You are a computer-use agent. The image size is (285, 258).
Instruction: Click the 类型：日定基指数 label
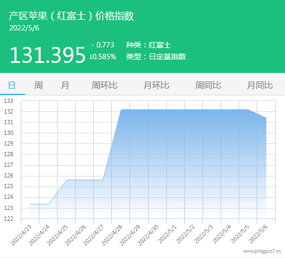[156, 57]
